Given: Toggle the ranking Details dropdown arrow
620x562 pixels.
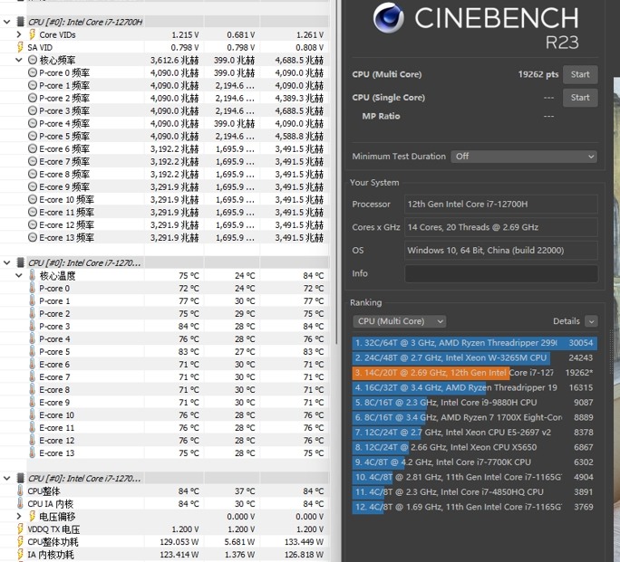Looking at the screenshot, I should tap(591, 321).
